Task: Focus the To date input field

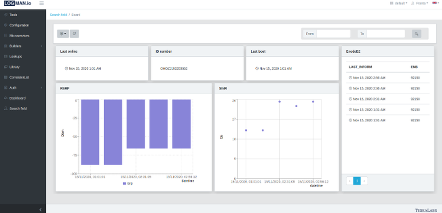Action: click(x=385, y=34)
